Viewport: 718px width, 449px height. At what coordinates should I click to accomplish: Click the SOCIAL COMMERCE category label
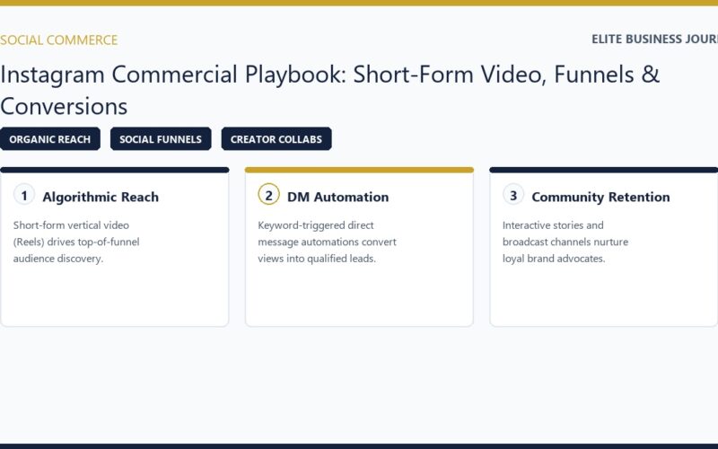click(x=58, y=40)
